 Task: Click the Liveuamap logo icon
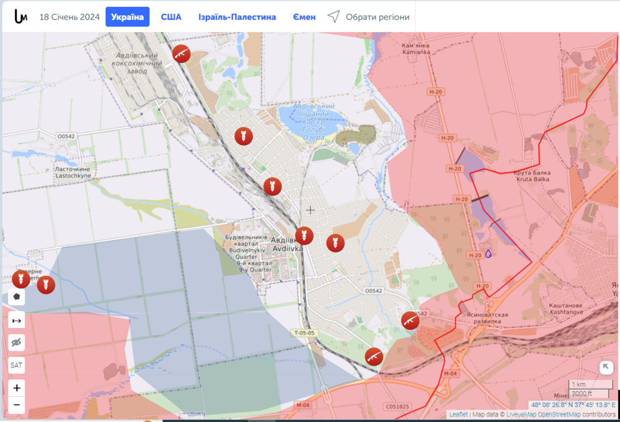point(20,17)
